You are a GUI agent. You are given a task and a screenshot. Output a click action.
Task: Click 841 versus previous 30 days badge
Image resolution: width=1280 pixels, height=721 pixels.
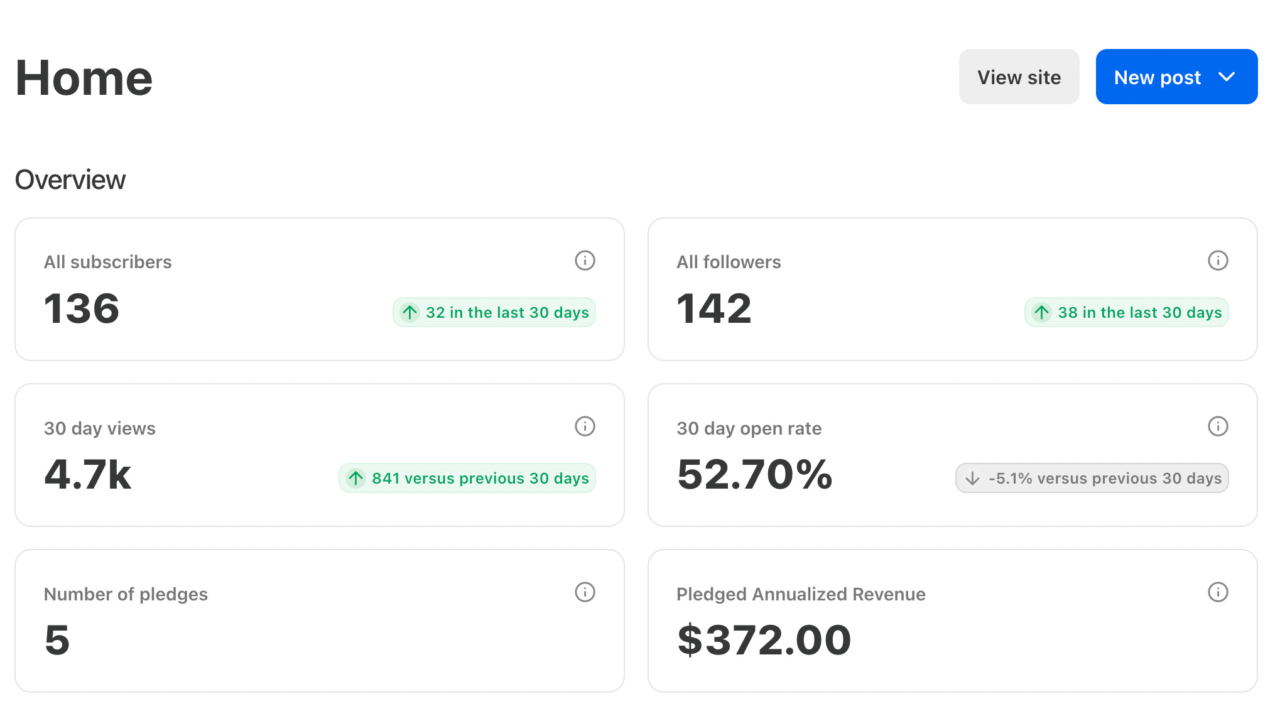(467, 479)
